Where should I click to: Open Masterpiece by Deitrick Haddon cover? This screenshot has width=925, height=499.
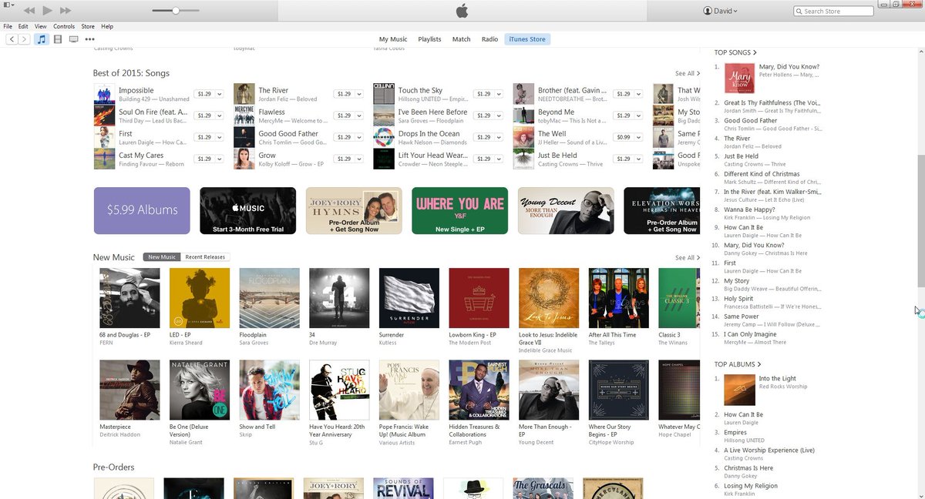click(129, 390)
